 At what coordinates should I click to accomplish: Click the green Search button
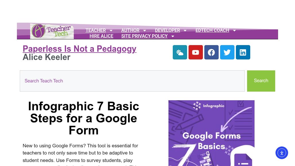pyautogui.click(x=261, y=81)
